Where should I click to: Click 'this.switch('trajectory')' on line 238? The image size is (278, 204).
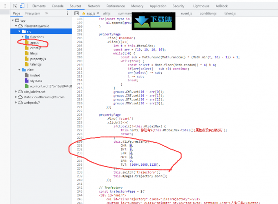point(136,172)
